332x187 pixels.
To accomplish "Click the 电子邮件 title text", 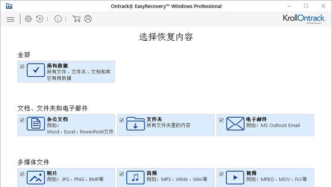I will point(256,119).
